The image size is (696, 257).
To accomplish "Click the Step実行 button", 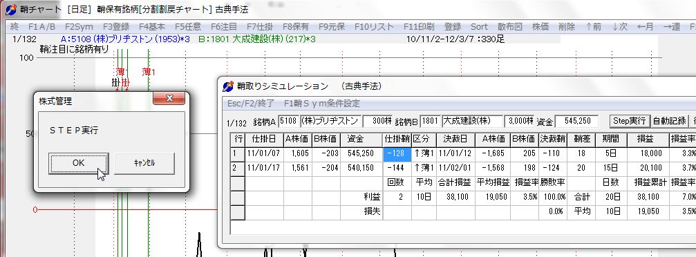I will pyautogui.click(x=630, y=121).
